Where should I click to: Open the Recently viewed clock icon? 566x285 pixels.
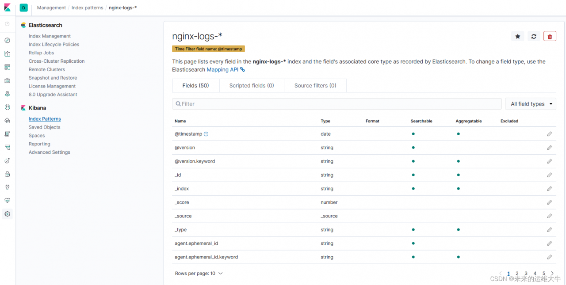(x=7, y=24)
